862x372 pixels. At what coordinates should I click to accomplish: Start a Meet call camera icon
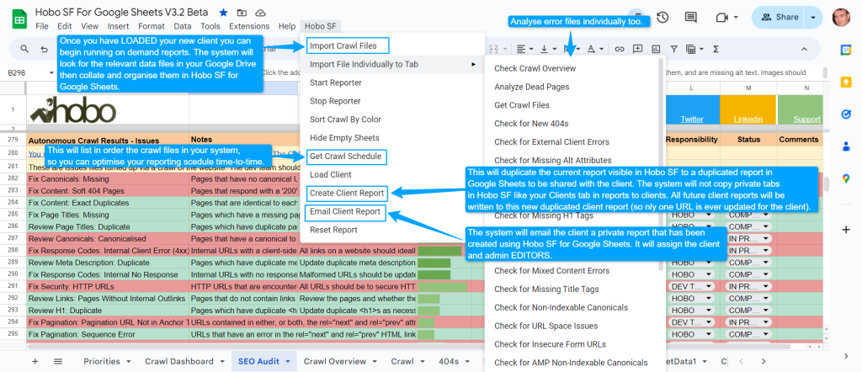point(721,18)
